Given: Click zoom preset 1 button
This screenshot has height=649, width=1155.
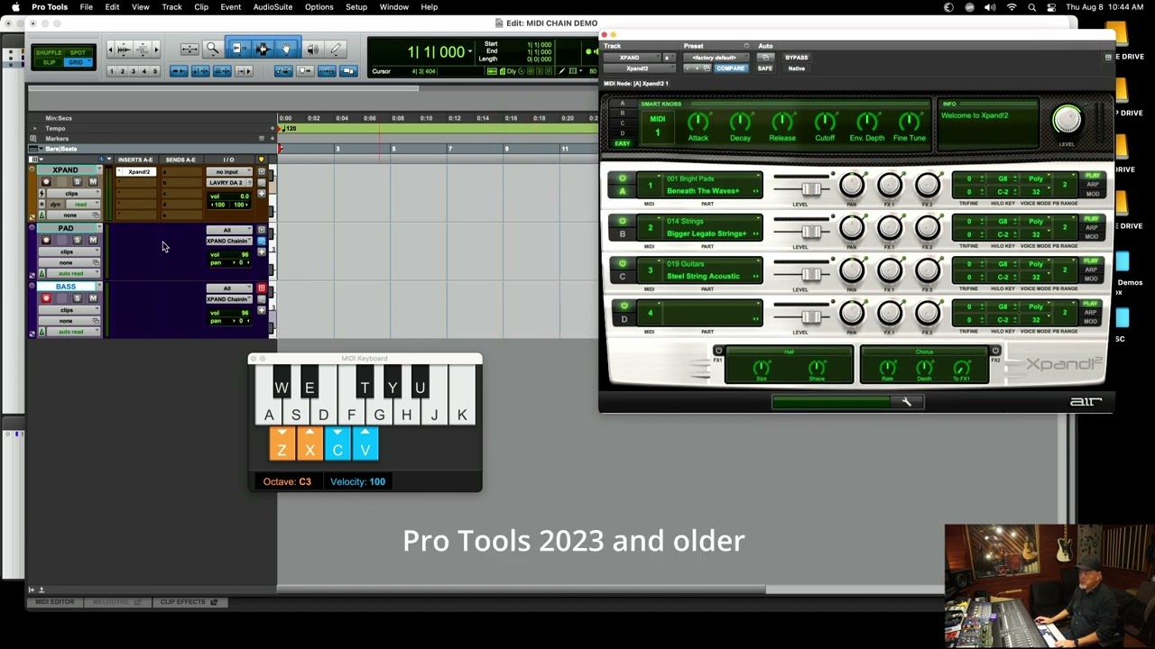Looking at the screenshot, I should (x=111, y=71).
